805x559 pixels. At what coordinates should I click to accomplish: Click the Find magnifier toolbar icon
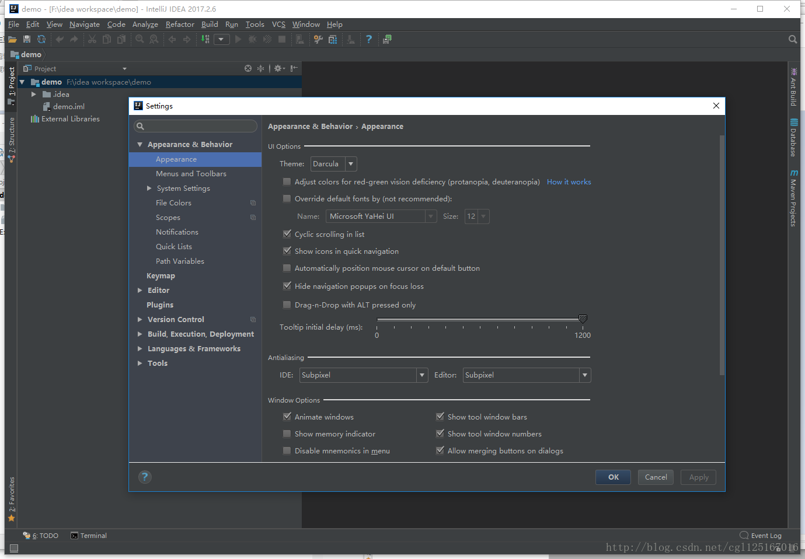[x=140, y=39]
